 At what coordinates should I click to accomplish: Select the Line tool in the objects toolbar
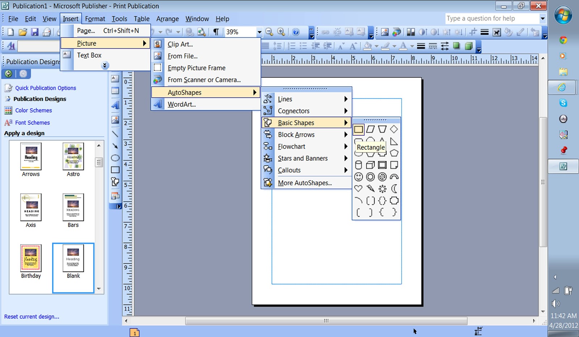point(115,134)
